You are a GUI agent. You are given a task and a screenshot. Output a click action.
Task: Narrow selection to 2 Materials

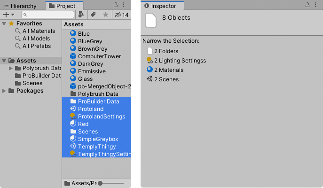[168, 70]
